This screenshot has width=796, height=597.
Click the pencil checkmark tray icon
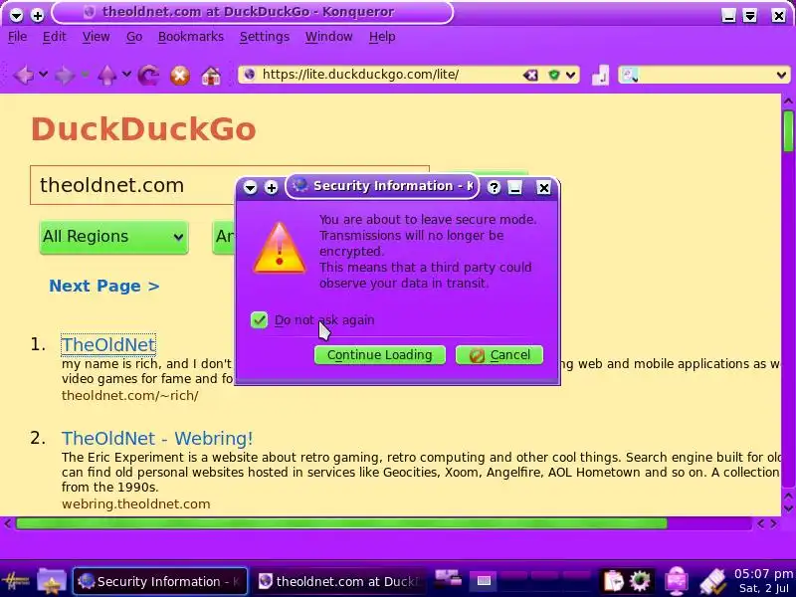713,581
